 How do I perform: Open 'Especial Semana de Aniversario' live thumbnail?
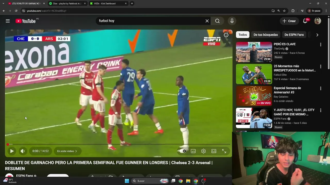click(x=254, y=96)
